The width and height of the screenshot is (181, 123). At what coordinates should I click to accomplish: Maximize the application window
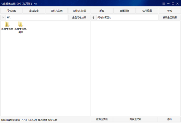[173, 4]
